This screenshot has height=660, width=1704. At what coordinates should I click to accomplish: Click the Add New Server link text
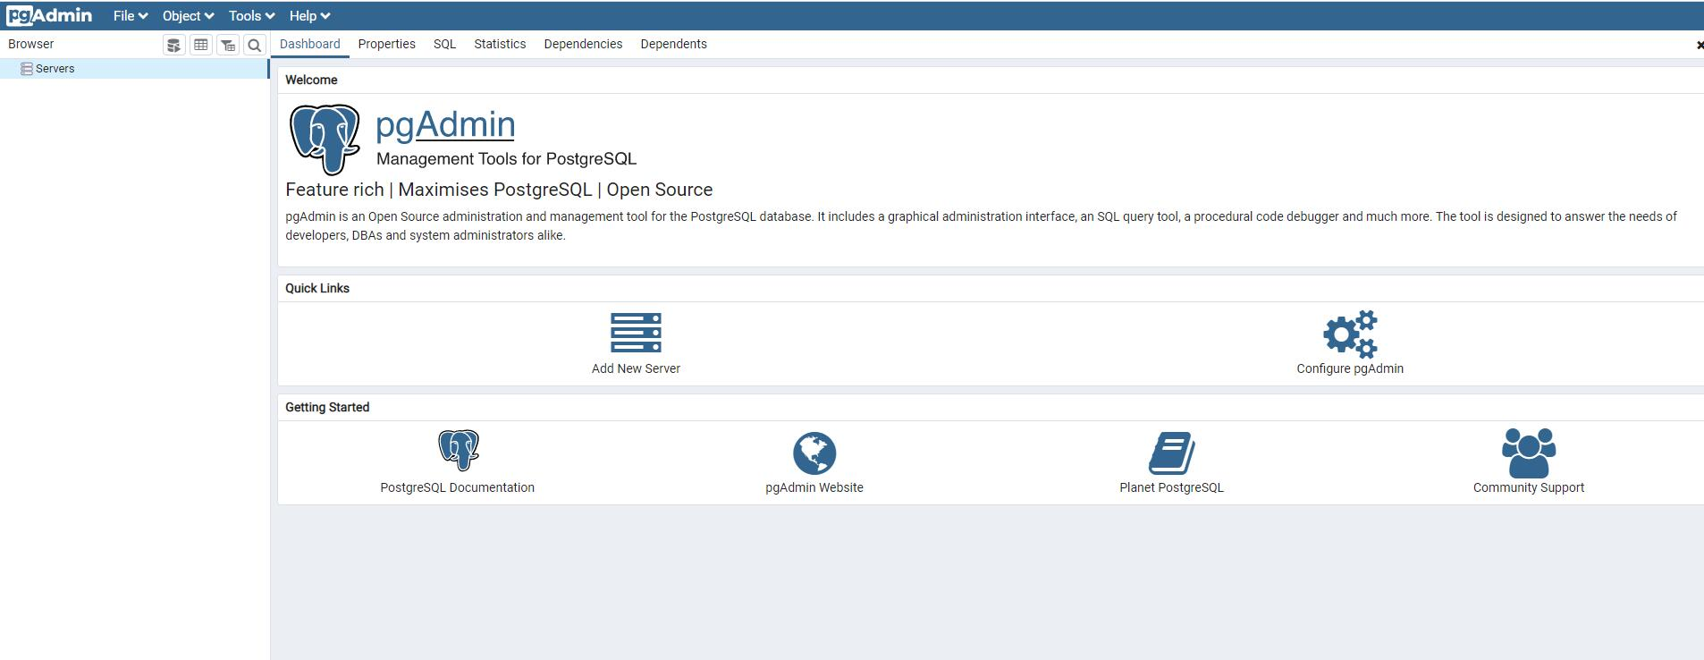tap(636, 368)
